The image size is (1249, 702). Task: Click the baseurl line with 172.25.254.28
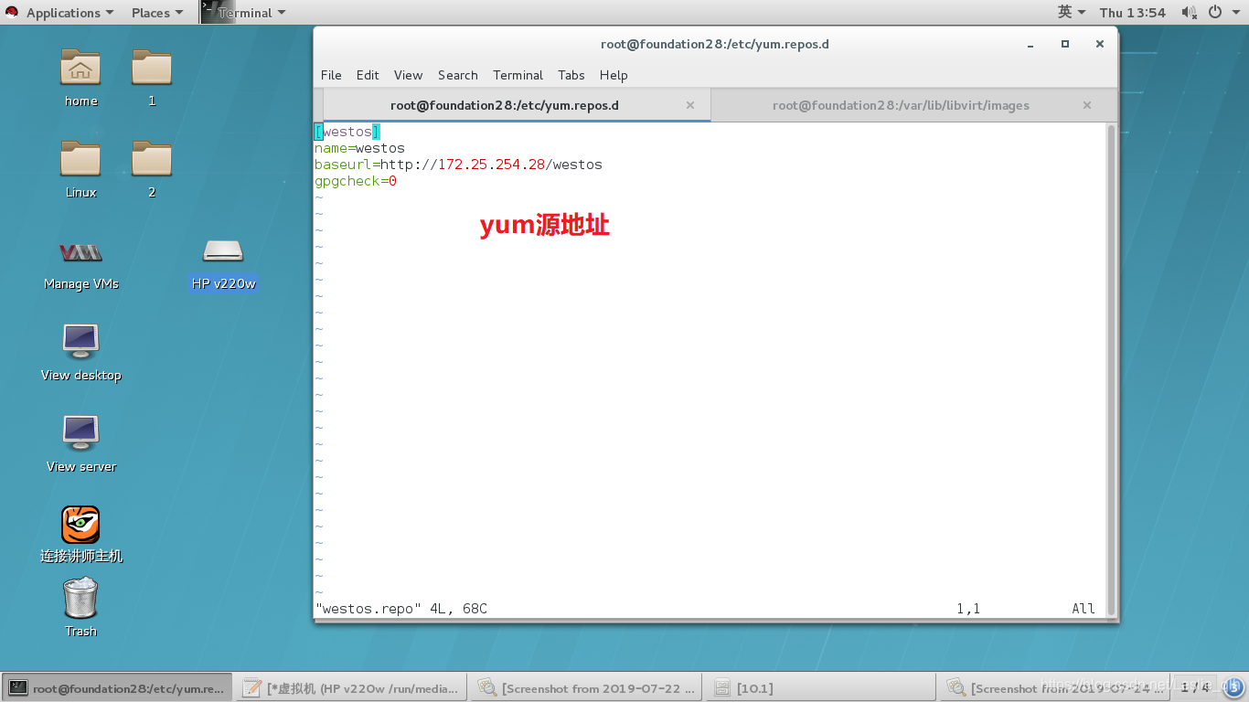point(458,165)
